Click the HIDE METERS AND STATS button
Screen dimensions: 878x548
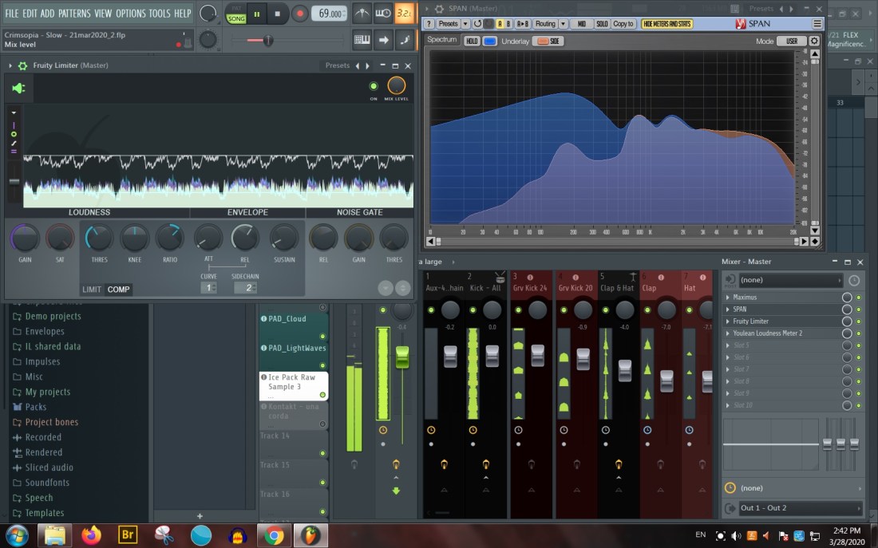pos(667,24)
